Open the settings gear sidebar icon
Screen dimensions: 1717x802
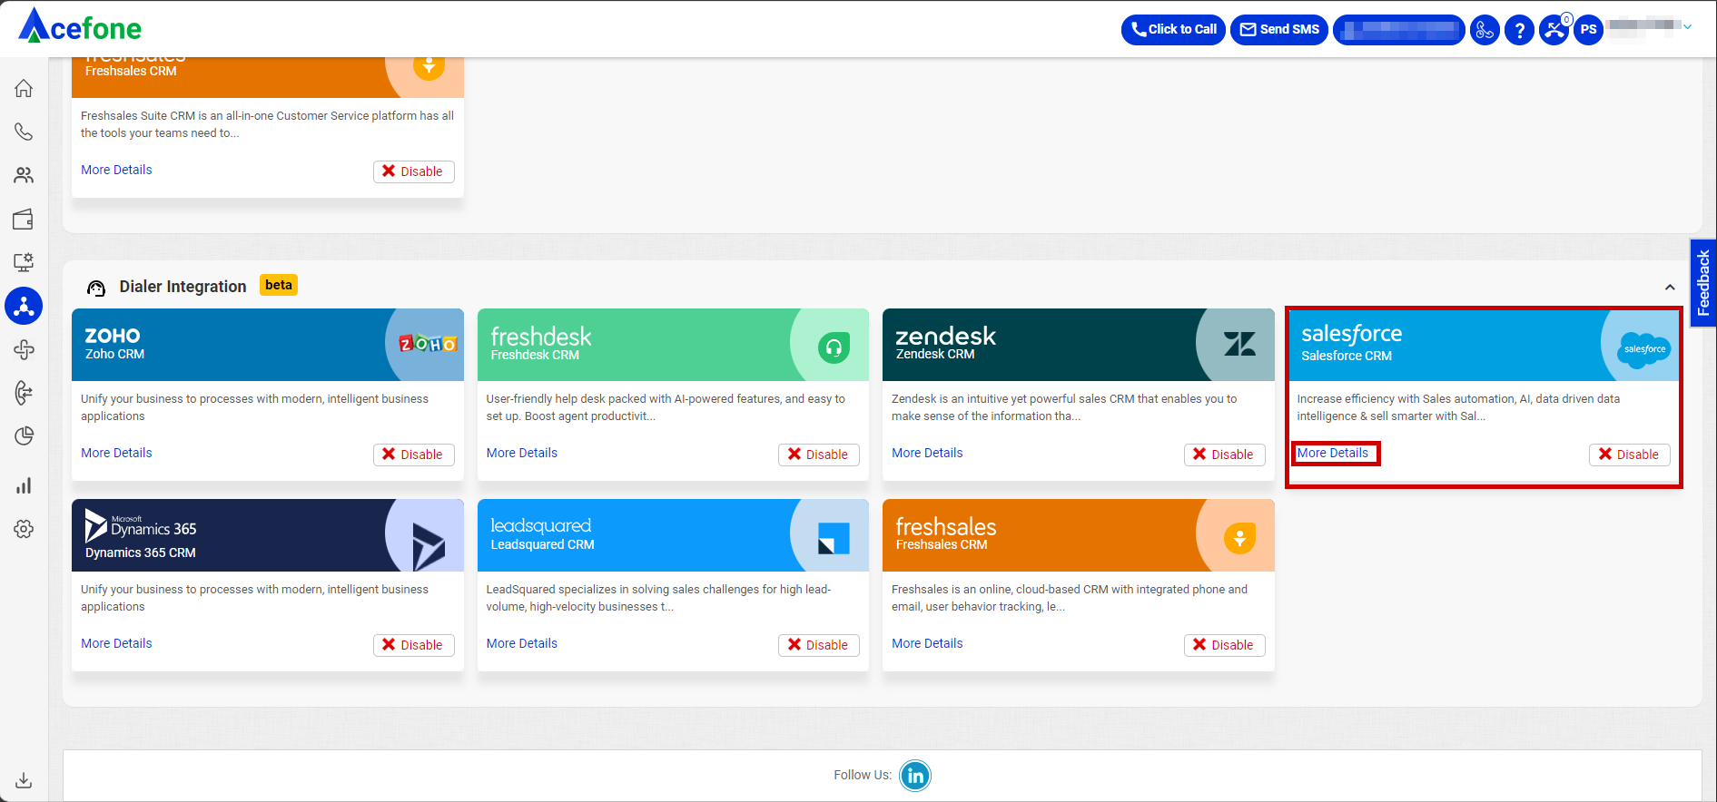(x=24, y=529)
